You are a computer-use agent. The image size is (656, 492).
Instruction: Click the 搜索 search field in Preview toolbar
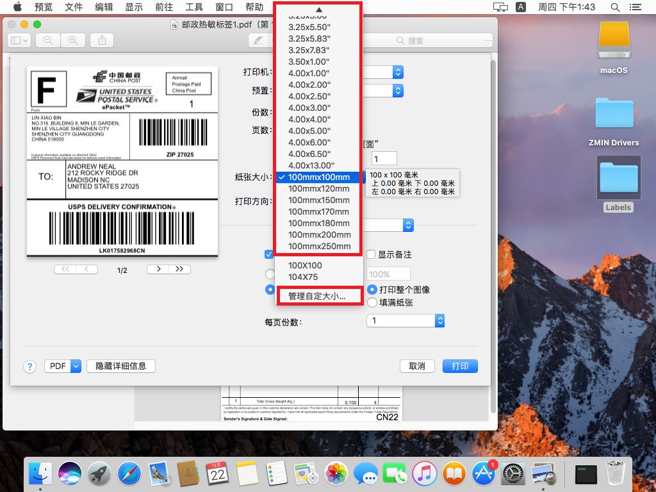pyautogui.click(x=427, y=40)
